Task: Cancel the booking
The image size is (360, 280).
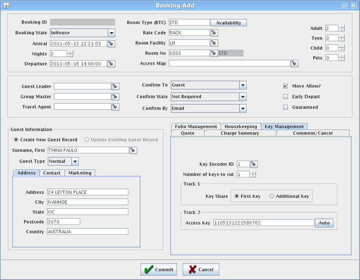Action: coord(201,269)
